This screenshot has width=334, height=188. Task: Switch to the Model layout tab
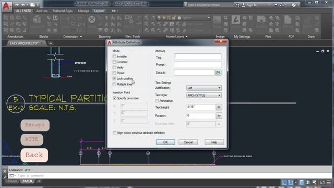coord(12,181)
